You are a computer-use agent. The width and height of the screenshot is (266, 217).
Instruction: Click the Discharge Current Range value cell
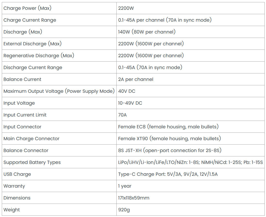pyautogui.click(x=190, y=68)
